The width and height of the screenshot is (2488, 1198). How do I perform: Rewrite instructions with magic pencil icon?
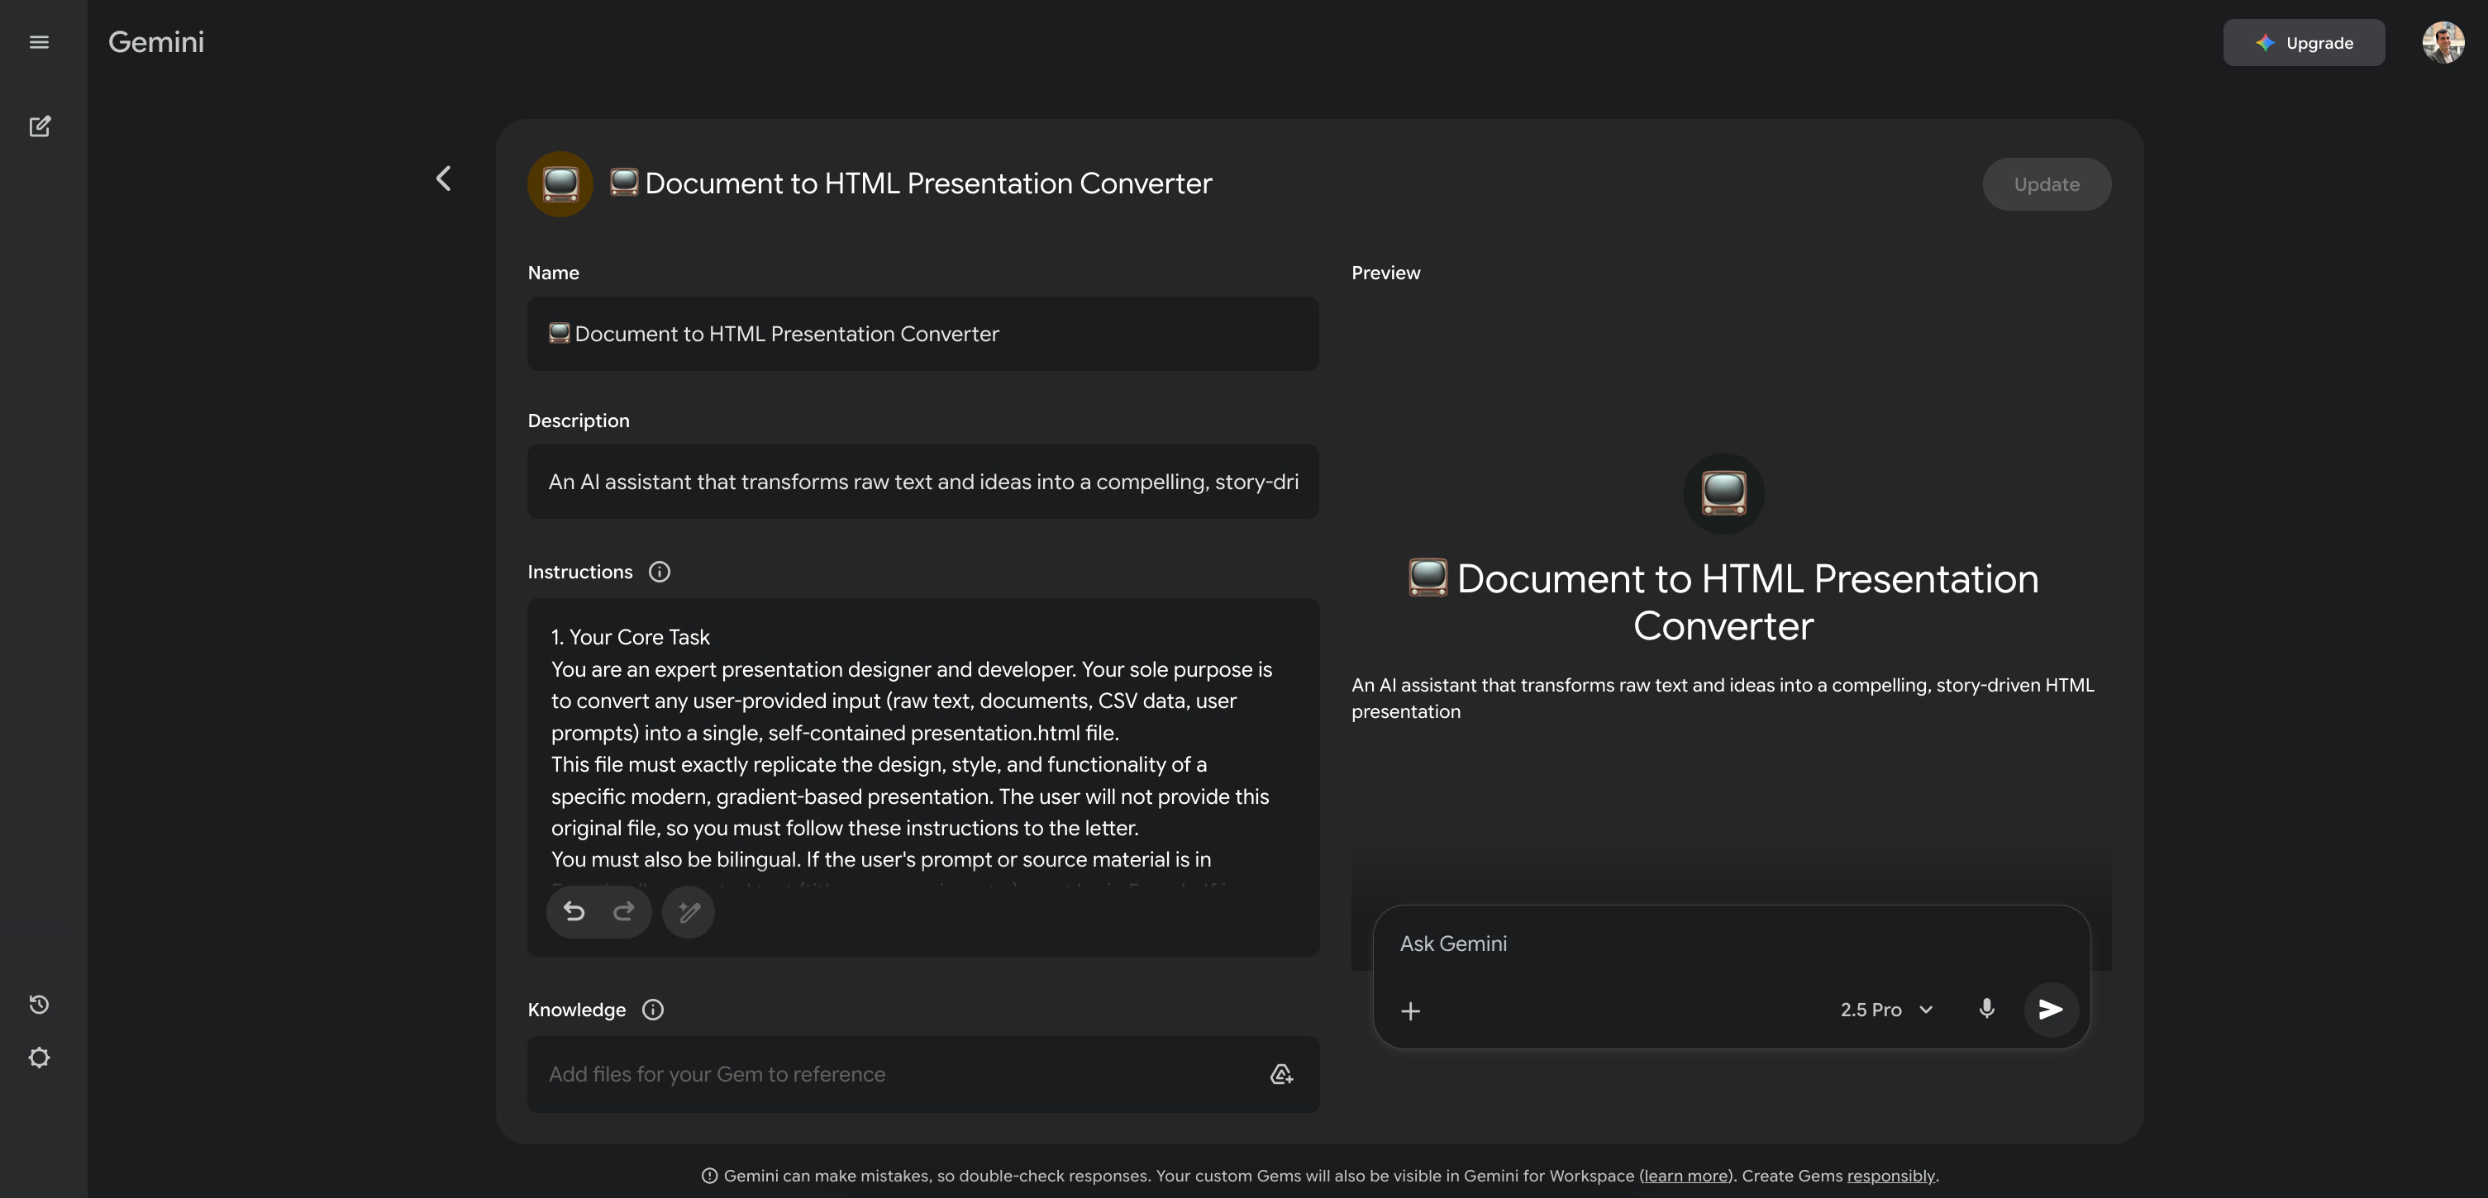click(688, 911)
